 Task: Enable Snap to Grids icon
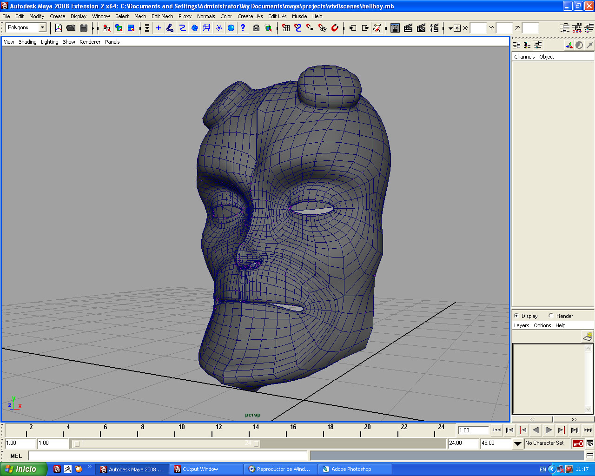click(x=286, y=28)
